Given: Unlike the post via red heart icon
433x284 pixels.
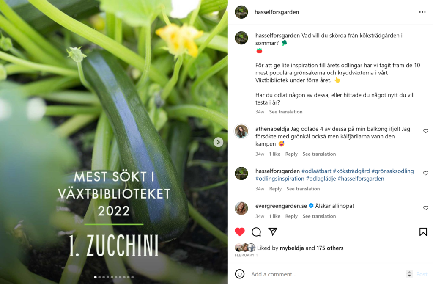Looking at the screenshot, I should pos(240,232).
